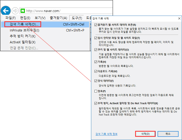Open the 편집(E) menu
The height and width of the screenshot is (140, 182).
point(25,18)
